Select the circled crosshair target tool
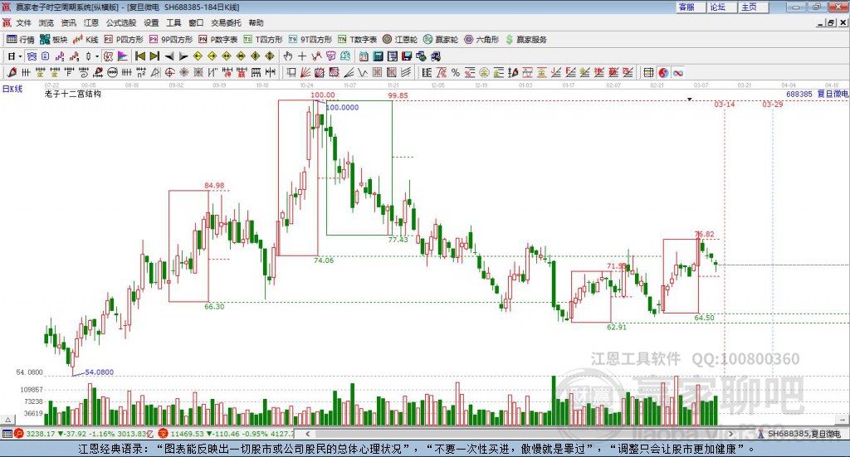850x457 pixels. (169, 72)
